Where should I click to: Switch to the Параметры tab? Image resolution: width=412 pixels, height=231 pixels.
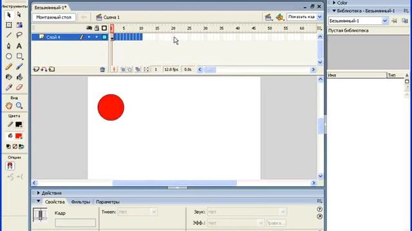108,202
